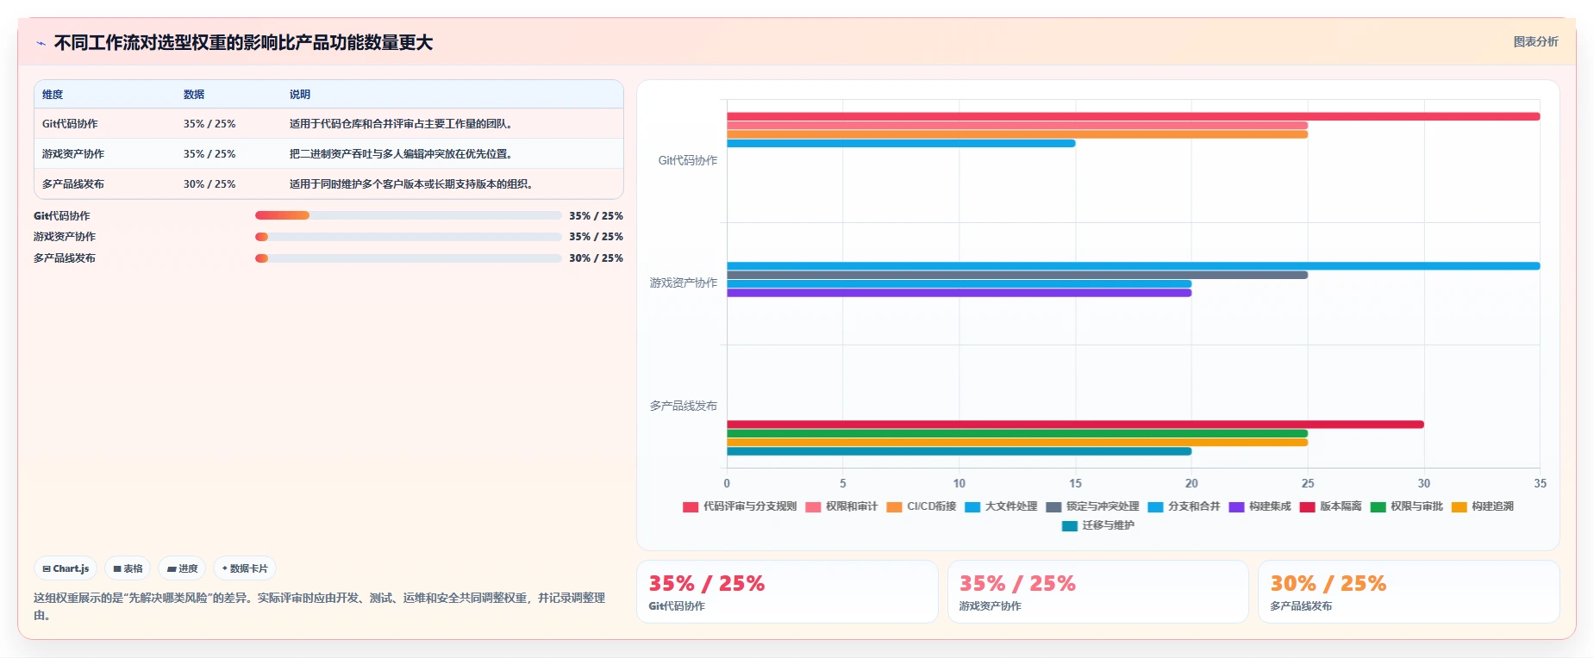This screenshot has height=658, width=1594.
Task: Click the Git代码协作 chart axis label
Action: click(687, 160)
